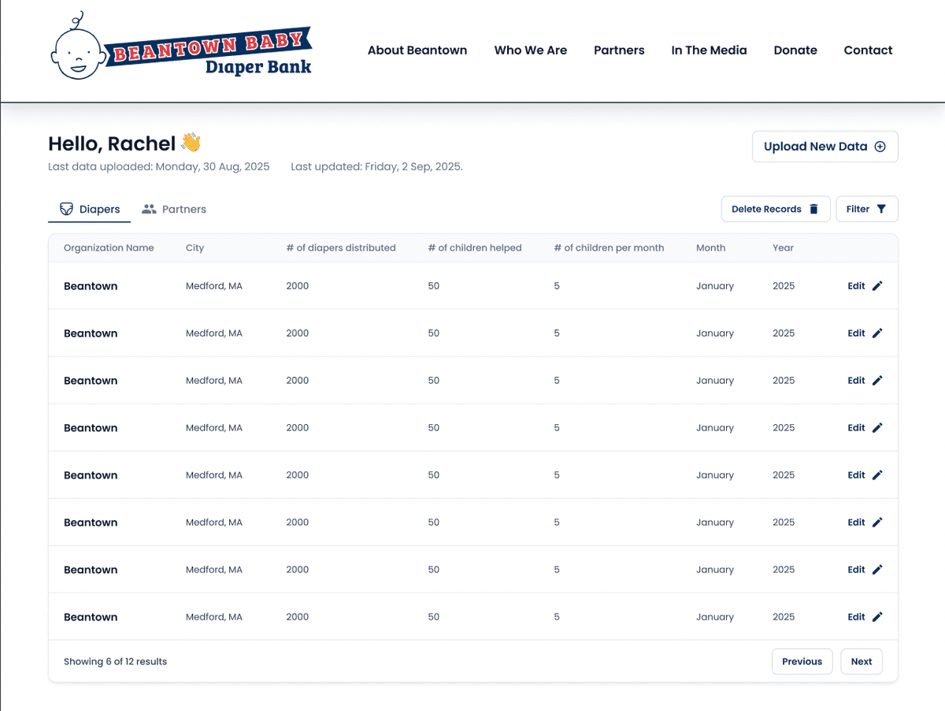Go to the Next page of results

(x=861, y=661)
